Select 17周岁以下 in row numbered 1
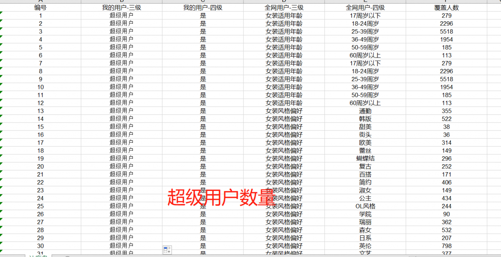 click(x=365, y=15)
